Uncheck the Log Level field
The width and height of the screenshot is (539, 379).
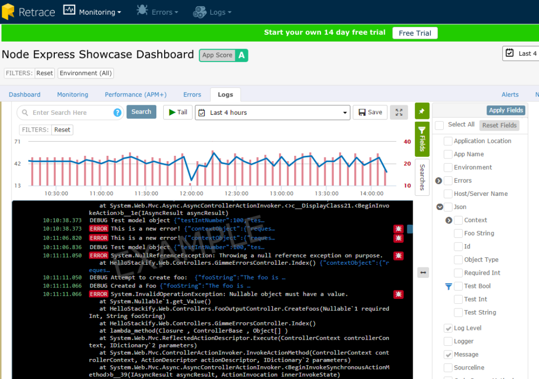pos(448,328)
